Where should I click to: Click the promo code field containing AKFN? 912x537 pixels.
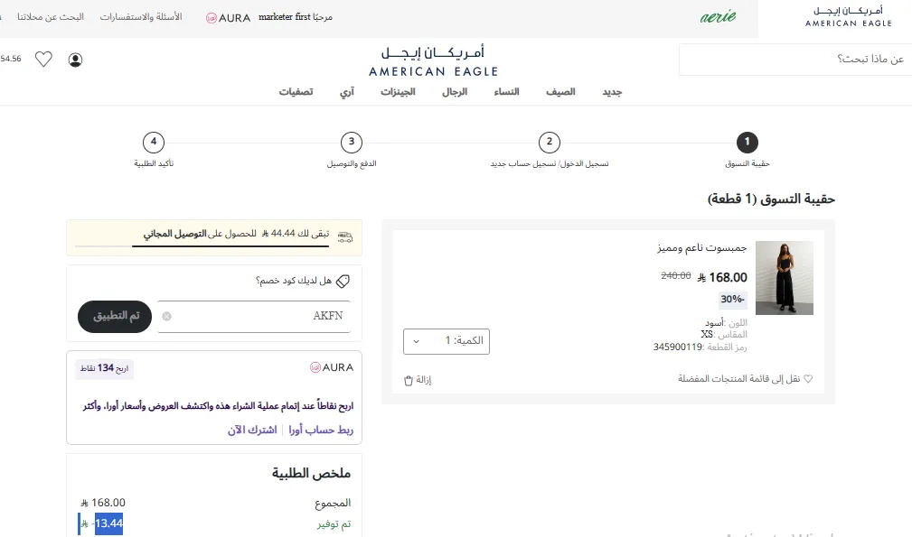click(254, 317)
